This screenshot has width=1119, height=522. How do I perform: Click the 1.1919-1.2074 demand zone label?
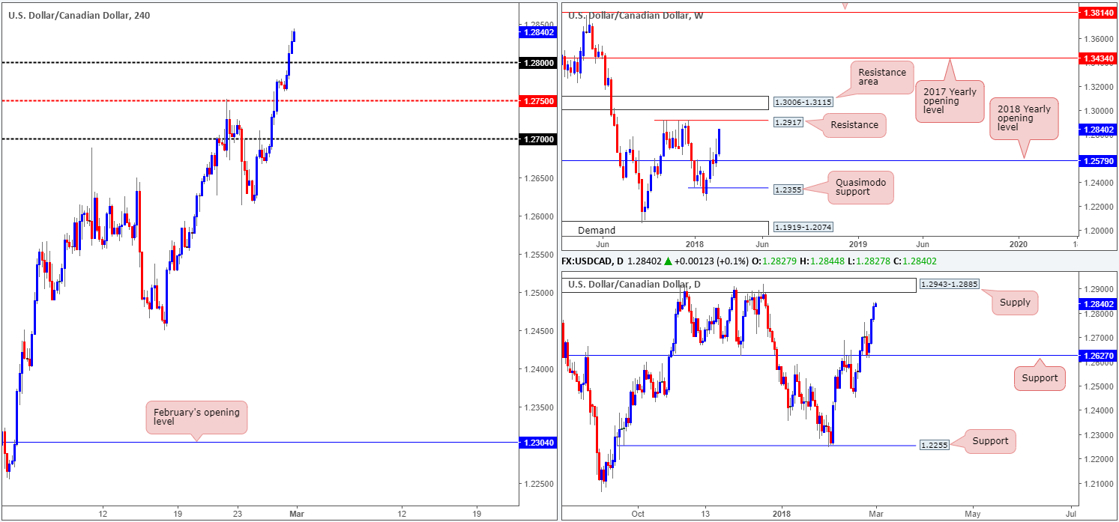click(802, 227)
